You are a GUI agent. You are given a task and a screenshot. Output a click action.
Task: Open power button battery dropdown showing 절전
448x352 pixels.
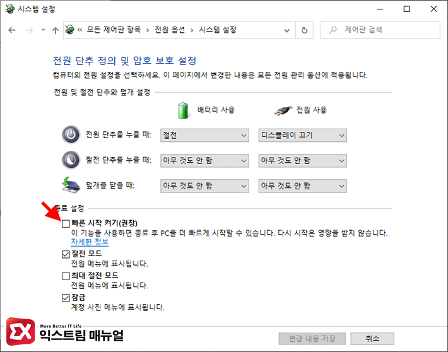[204, 135]
